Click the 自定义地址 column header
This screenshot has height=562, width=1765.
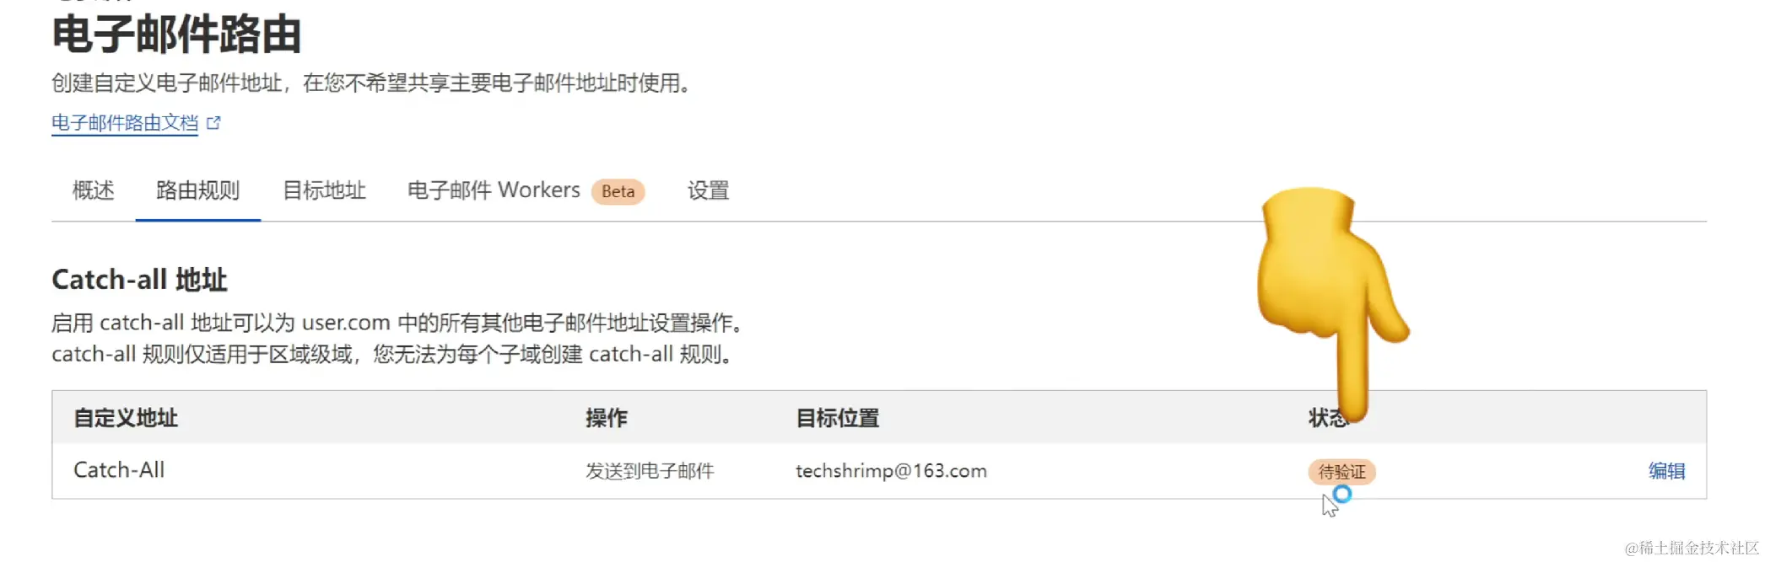click(126, 418)
